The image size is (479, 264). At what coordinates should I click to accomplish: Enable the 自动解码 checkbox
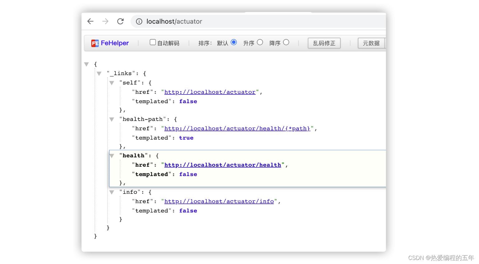pos(153,42)
